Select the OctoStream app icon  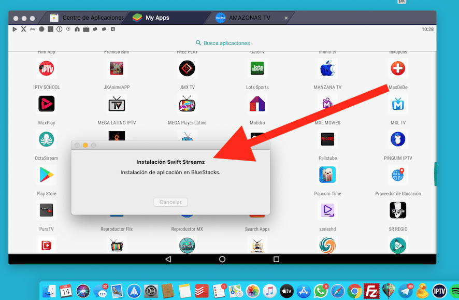tap(47, 139)
